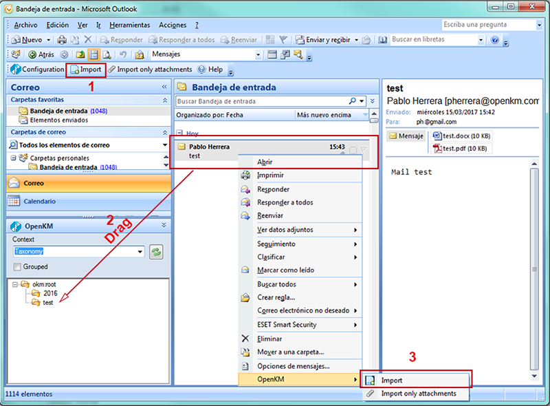Open the Ver menu

pyautogui.click(x=82, y=25)
